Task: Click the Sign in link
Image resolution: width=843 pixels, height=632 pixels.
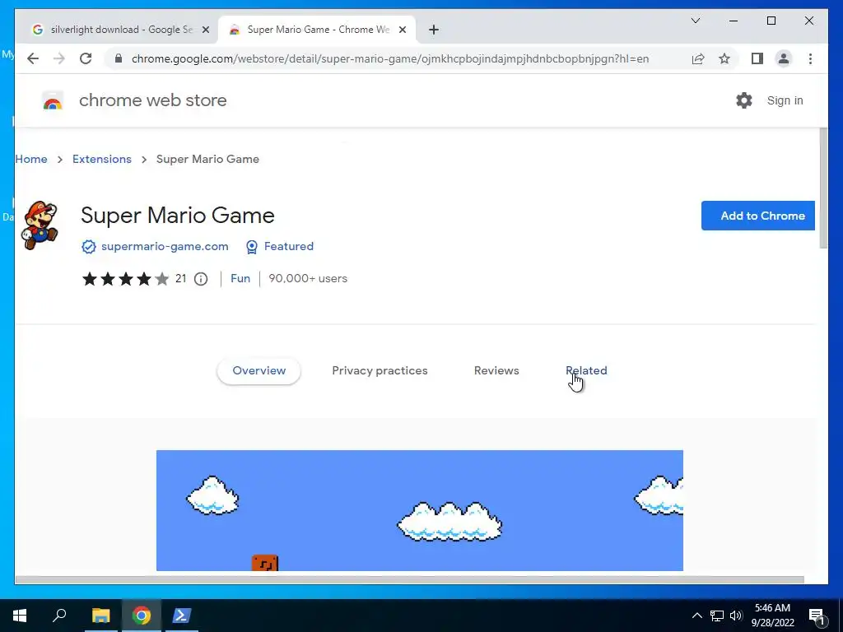Action: 785,100
